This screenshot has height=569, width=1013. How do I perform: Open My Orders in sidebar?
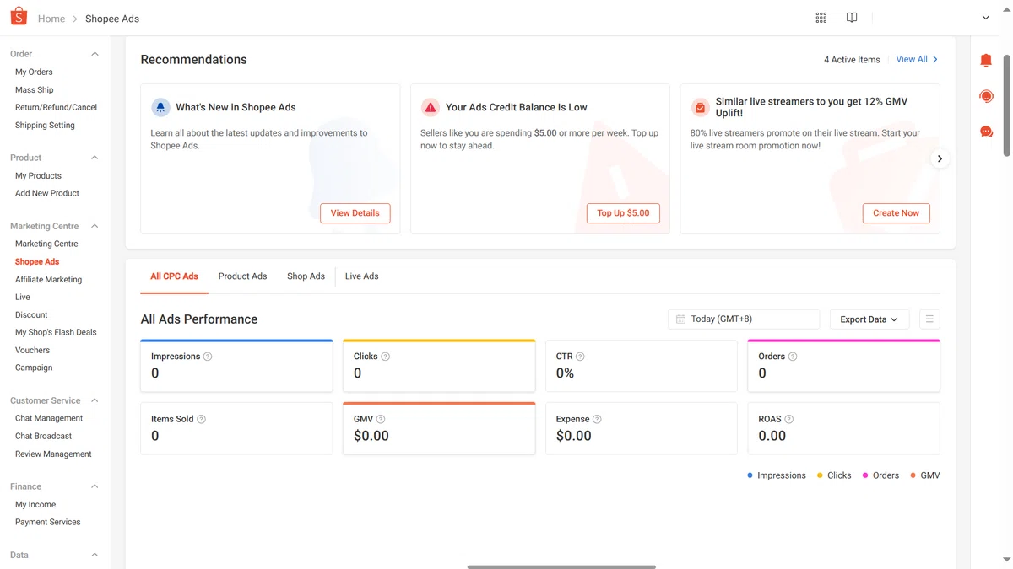[x=34, y=72]
